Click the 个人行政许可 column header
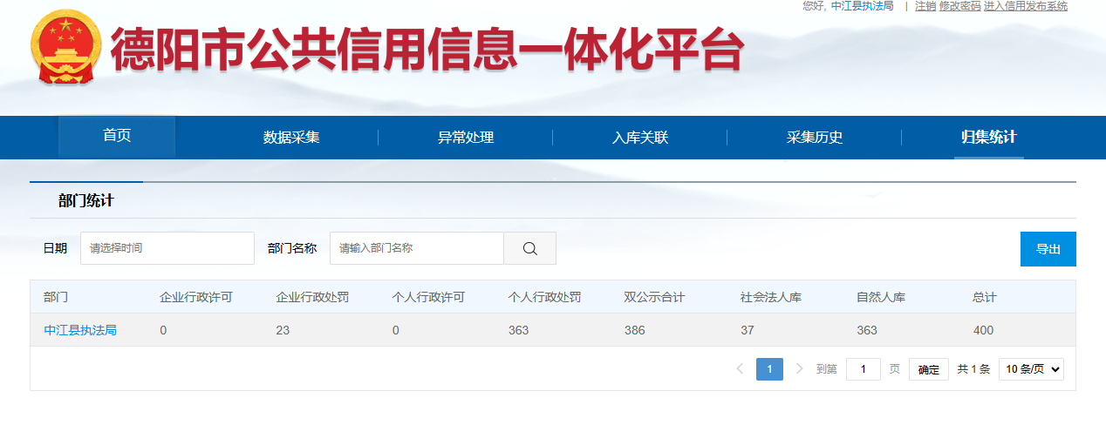 (428, 298)
